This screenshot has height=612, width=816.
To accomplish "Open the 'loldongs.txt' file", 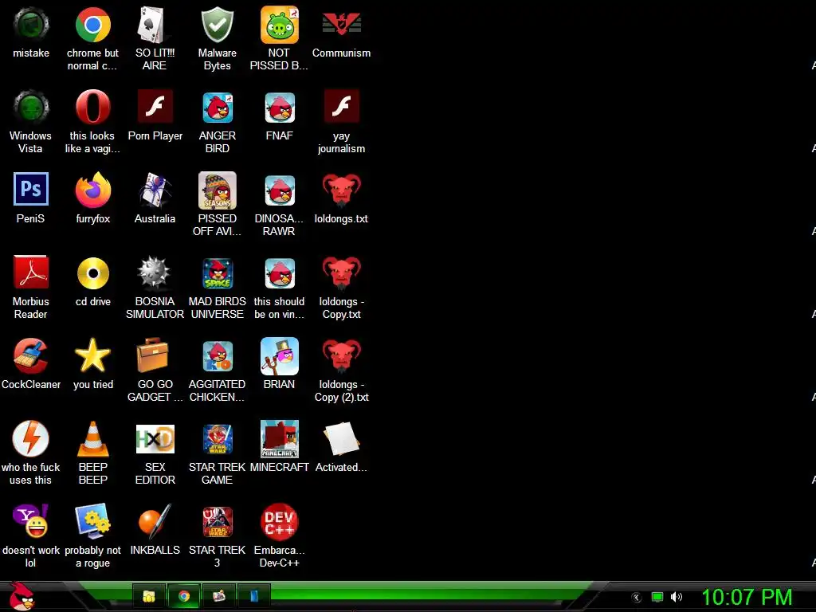I will [341, 190].
